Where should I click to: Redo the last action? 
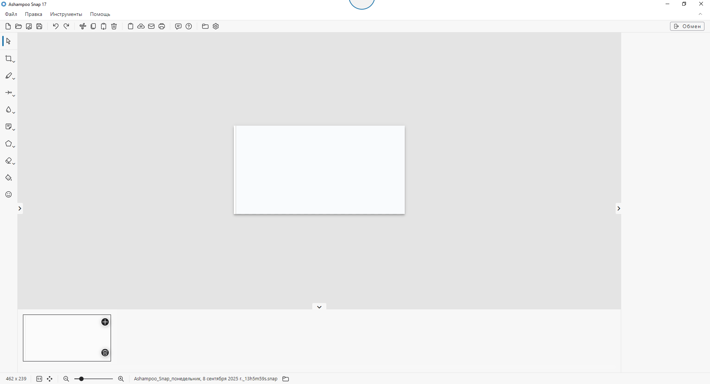[67, 26]
